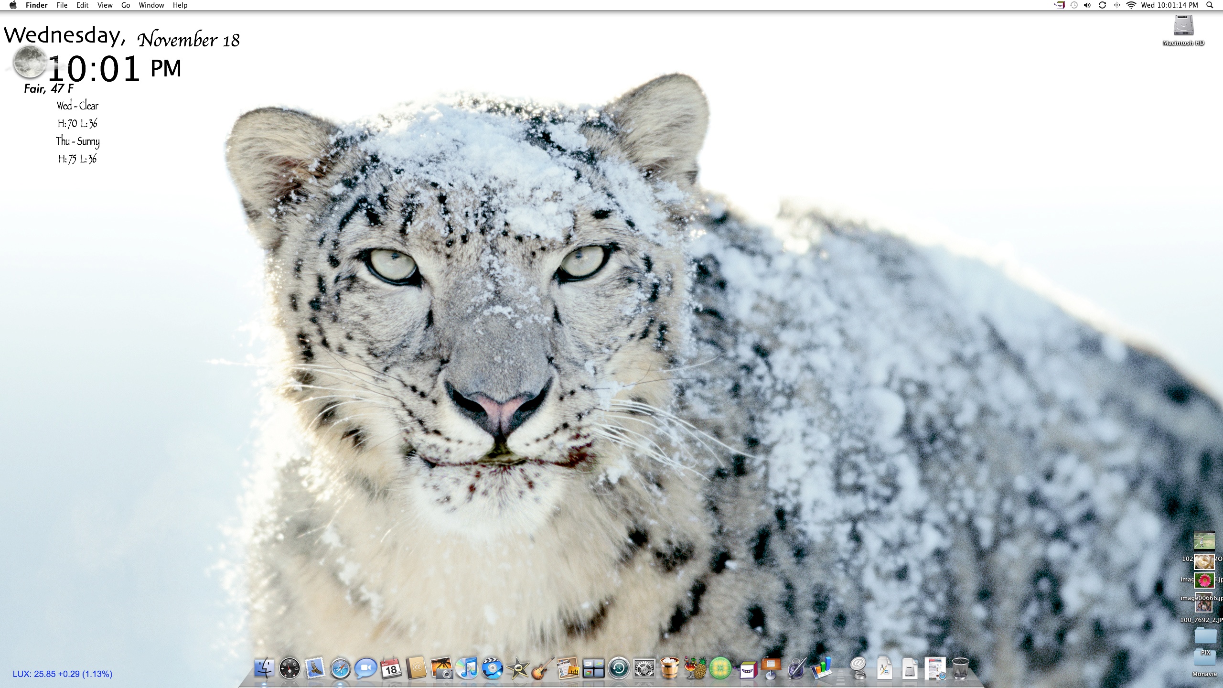Launch HandBrake pineapple icon

point(695,667)
